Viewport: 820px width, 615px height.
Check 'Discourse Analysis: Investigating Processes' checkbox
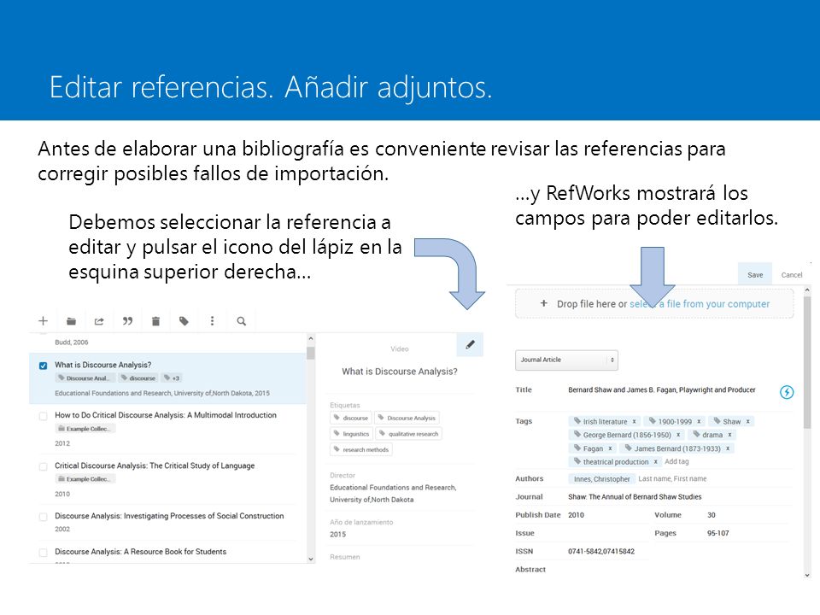pos(43,517)
